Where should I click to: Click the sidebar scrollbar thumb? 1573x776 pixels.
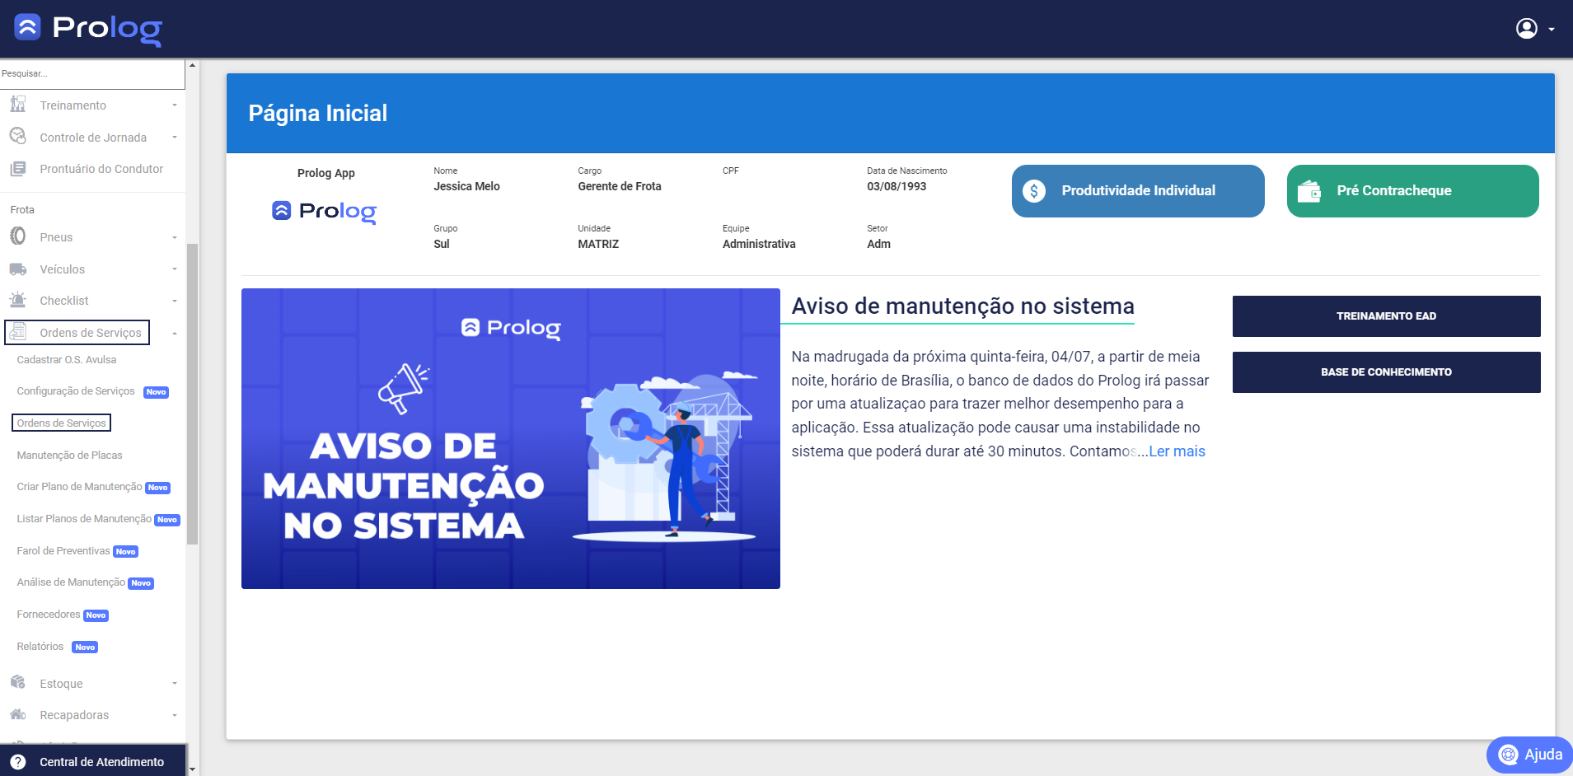193,394
